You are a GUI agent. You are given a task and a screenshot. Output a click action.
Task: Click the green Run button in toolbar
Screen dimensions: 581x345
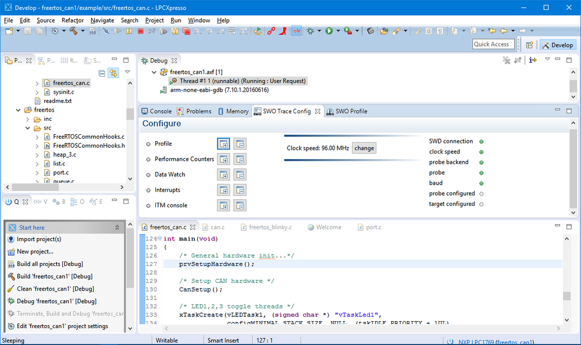[329, 31]
